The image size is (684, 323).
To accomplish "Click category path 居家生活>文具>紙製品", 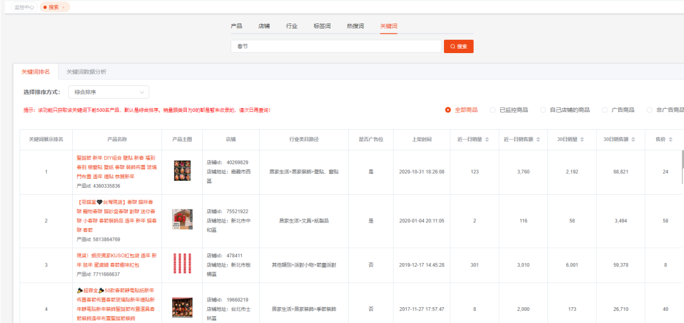I will coord(304,221).
